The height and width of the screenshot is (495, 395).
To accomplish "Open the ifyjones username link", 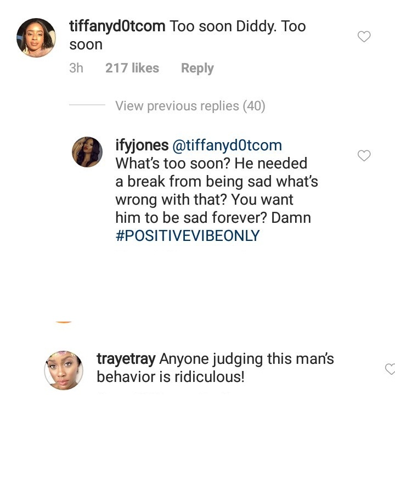I will pos(142,145).
